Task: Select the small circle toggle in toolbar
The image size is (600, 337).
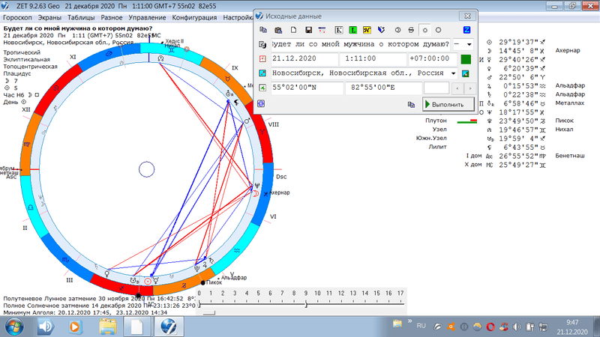Action: pyautogui.click(x=424, y=30)
